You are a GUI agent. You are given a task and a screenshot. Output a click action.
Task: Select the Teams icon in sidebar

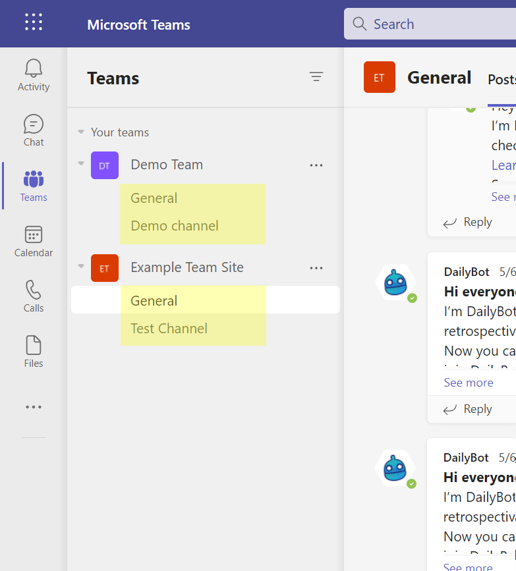(34, 186)
